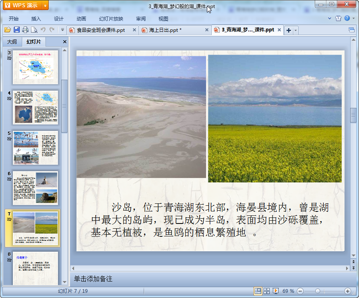Switch to Normal view in status bar
Image resolution: width=359 pixels, height=298 pixels.
click(x=258, y=291)
